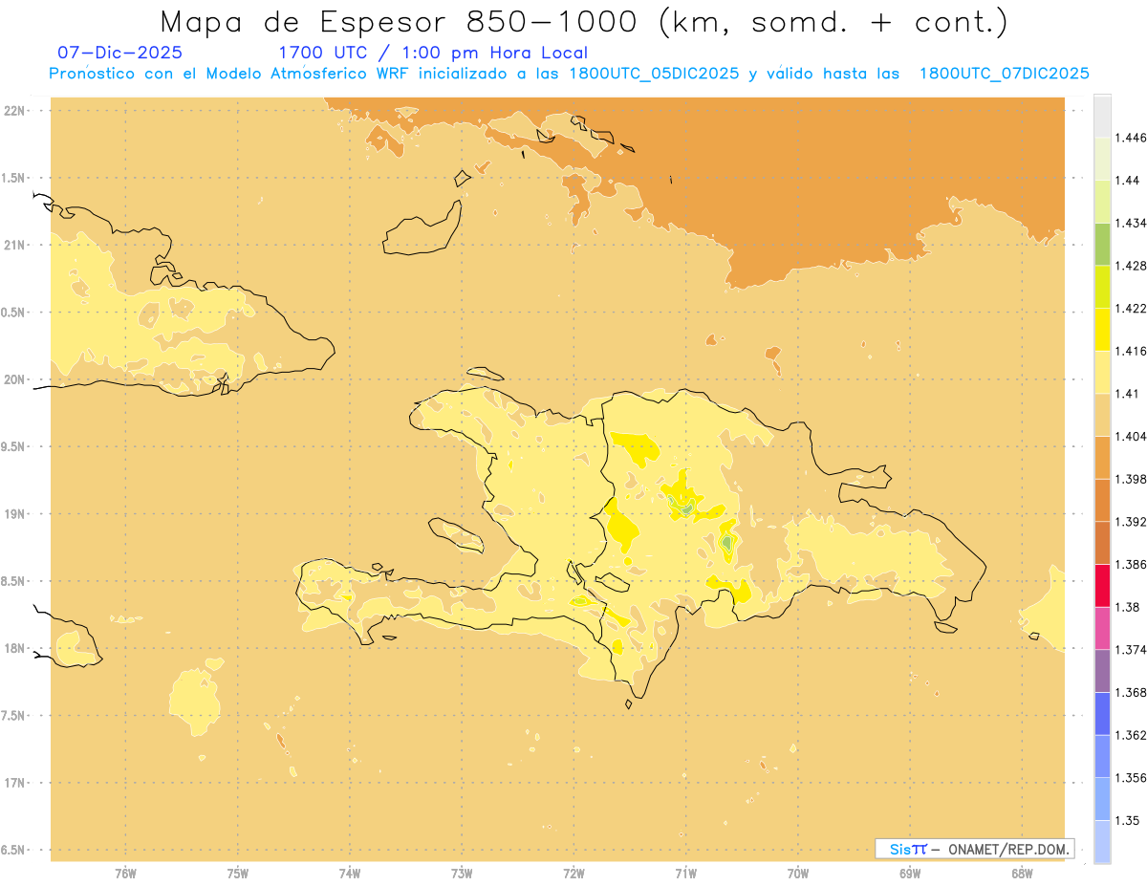The image size is (1147, 886).
Task: Click the '72W' longitude label
Action: [x=573, y=874]
